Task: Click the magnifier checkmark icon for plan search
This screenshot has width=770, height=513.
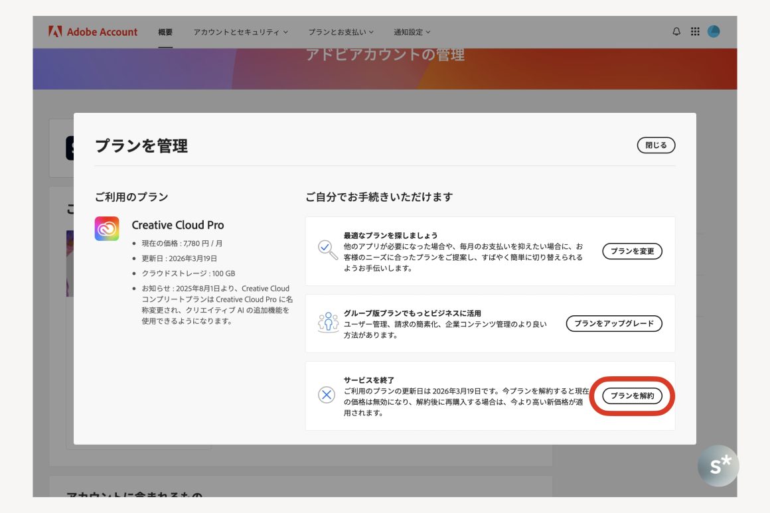Action: pos(327,250)
